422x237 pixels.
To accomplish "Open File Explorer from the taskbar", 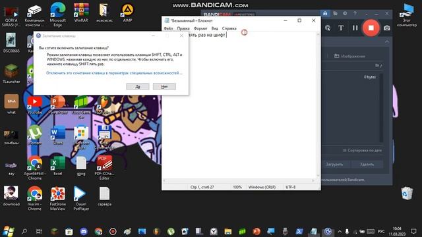I will [227, 231].
